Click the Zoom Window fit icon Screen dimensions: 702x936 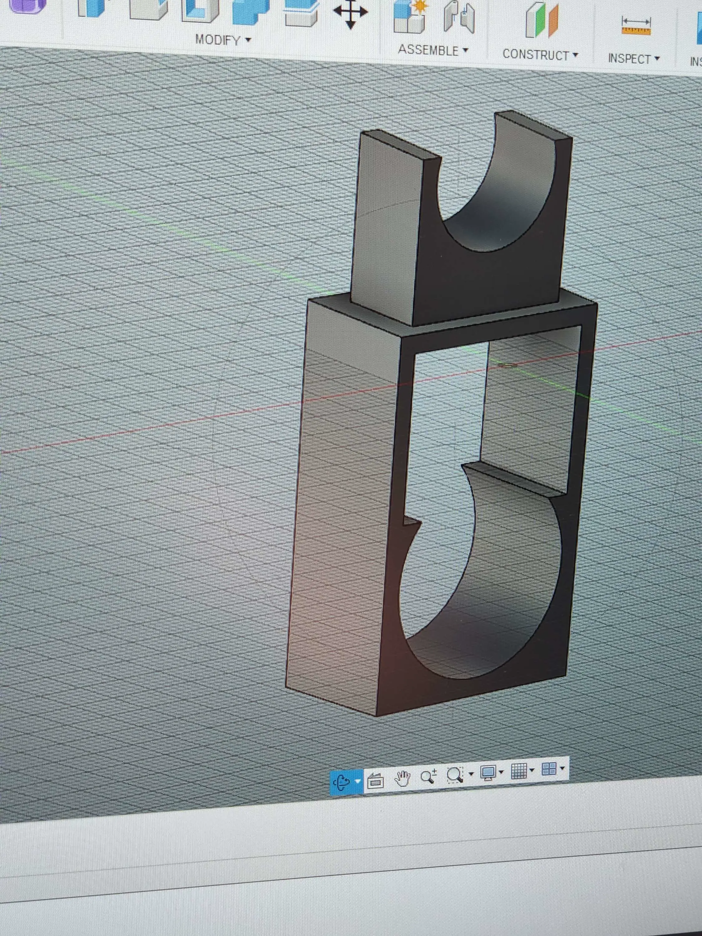455,775
